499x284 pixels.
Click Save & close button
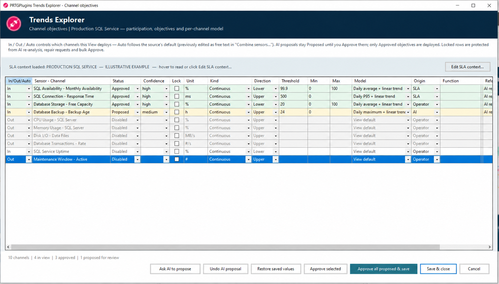point(438,269)
